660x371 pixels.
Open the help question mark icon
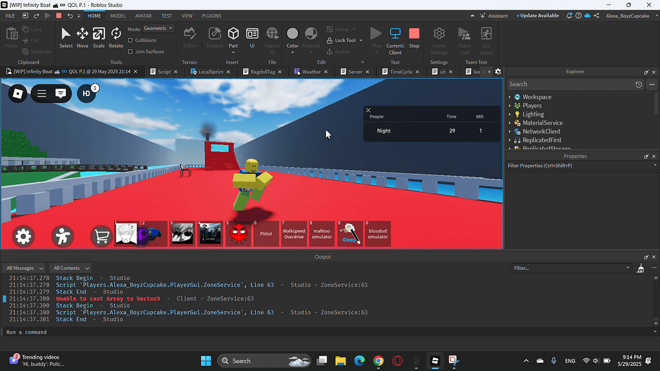point(578,15)
